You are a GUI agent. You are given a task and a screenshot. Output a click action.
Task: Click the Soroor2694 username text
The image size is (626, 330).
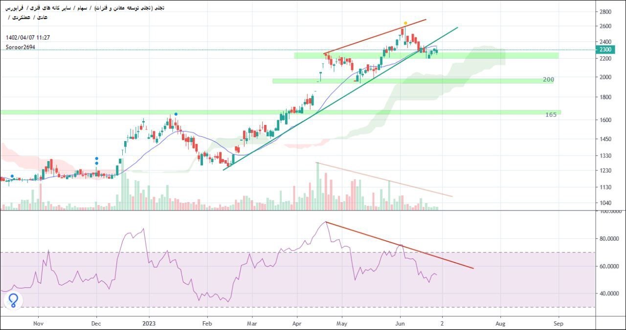click(x=21, y=47)
